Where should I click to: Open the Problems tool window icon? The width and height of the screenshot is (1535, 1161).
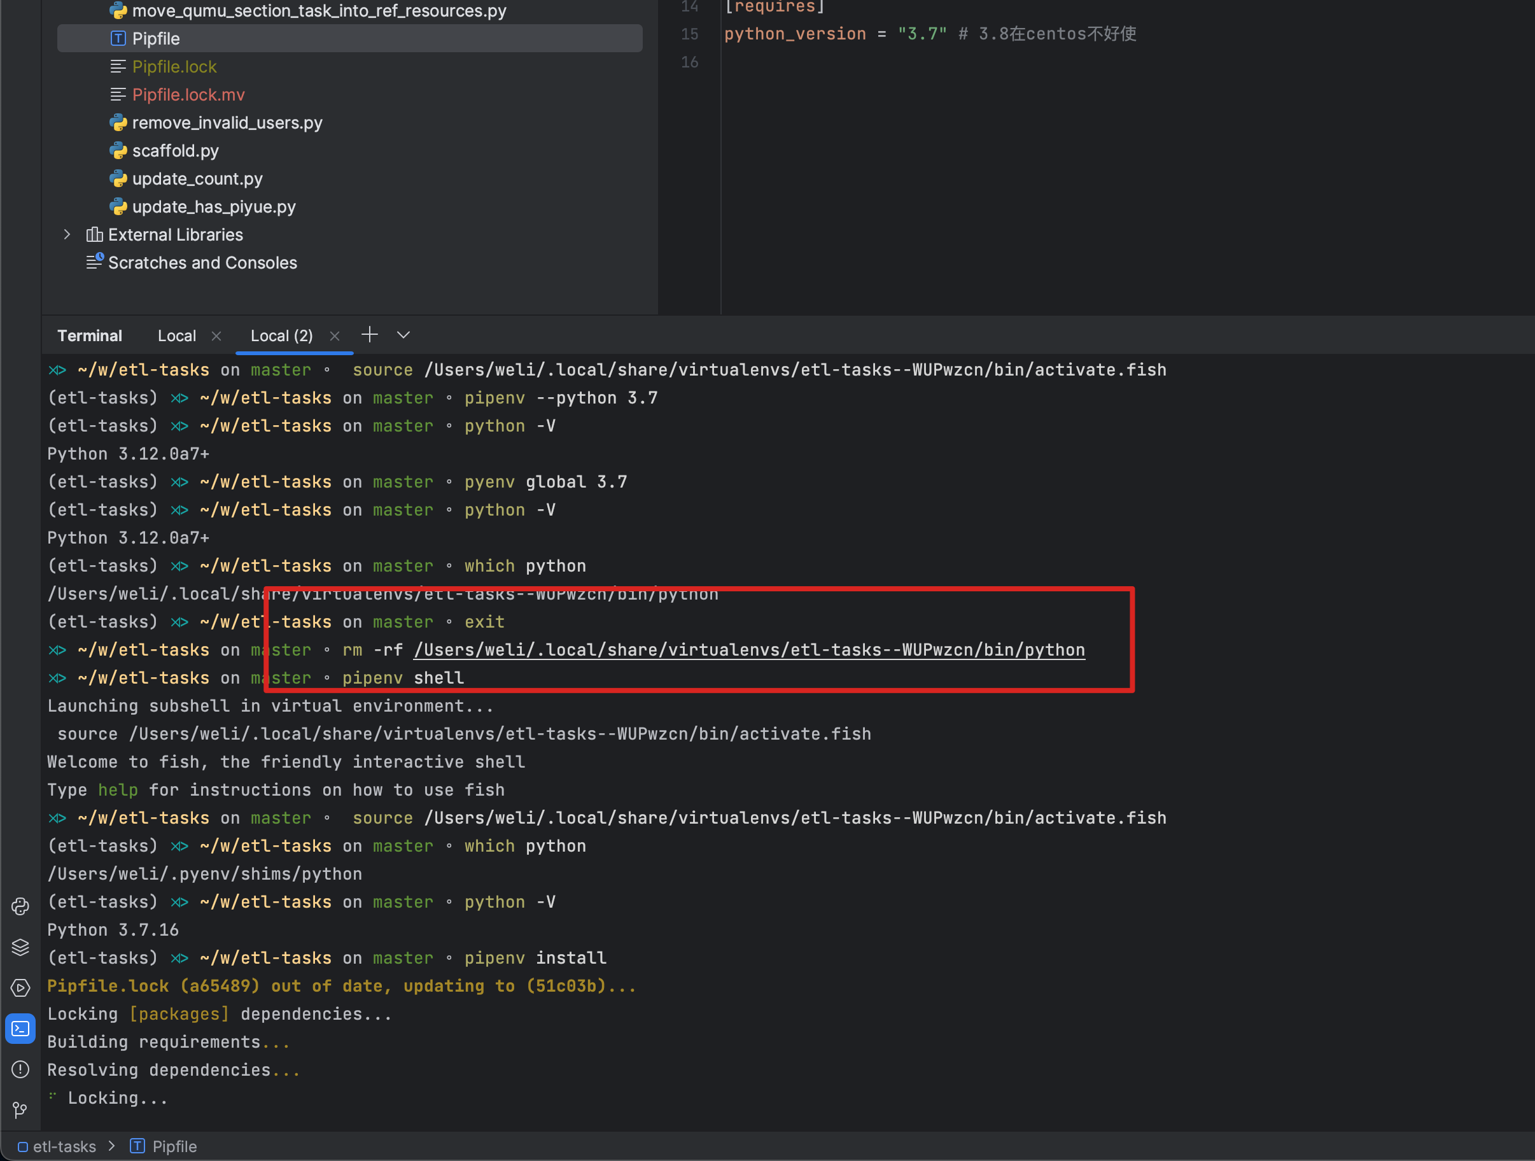click(20, 1069)
